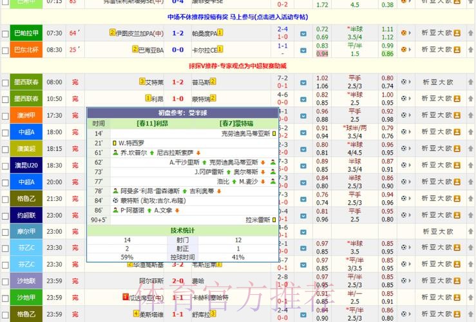Open the blue dropdown in 卡尔拉CE row

(x=303, y=50)
